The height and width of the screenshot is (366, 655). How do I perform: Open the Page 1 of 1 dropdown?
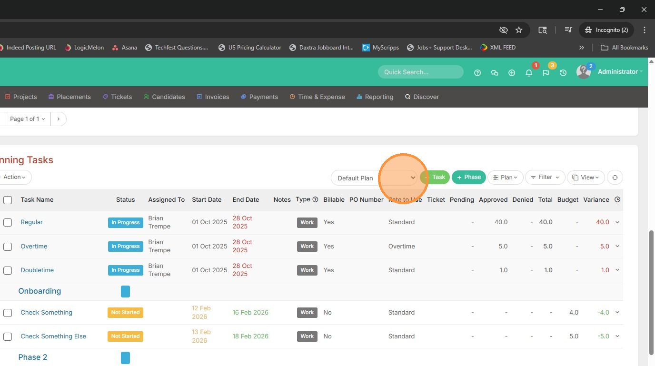click(28, 119)
